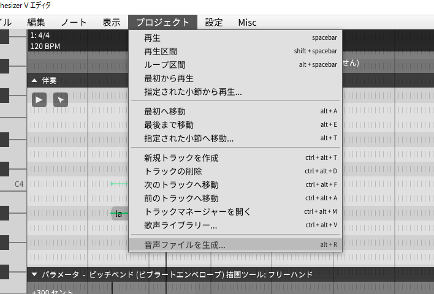The width and height of the screenshot is (434, 294).
Task: Open the 表示 menu
Action: pos(112,23)
